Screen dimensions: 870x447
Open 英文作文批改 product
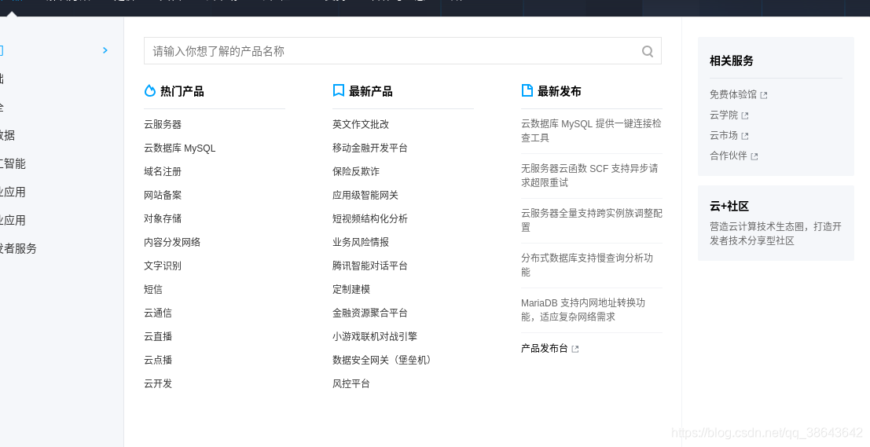click(x=361, y=124)
